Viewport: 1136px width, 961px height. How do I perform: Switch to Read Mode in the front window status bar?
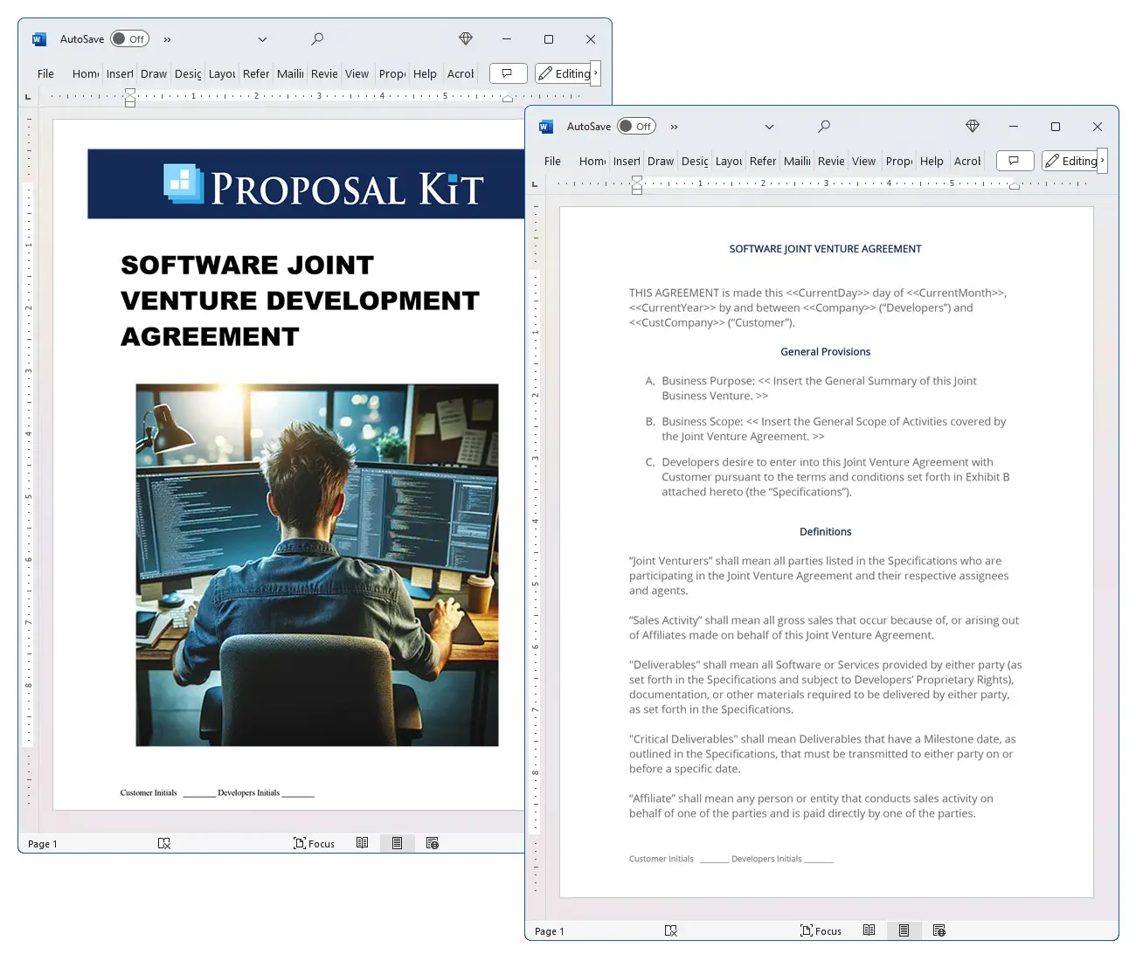[x=869, y=930]
